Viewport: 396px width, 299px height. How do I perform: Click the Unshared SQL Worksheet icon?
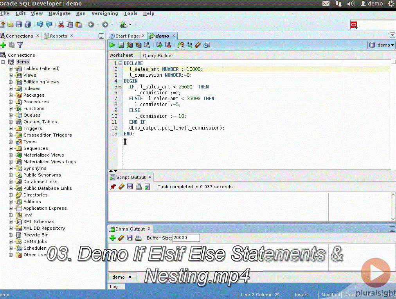(x=180, y=45)
